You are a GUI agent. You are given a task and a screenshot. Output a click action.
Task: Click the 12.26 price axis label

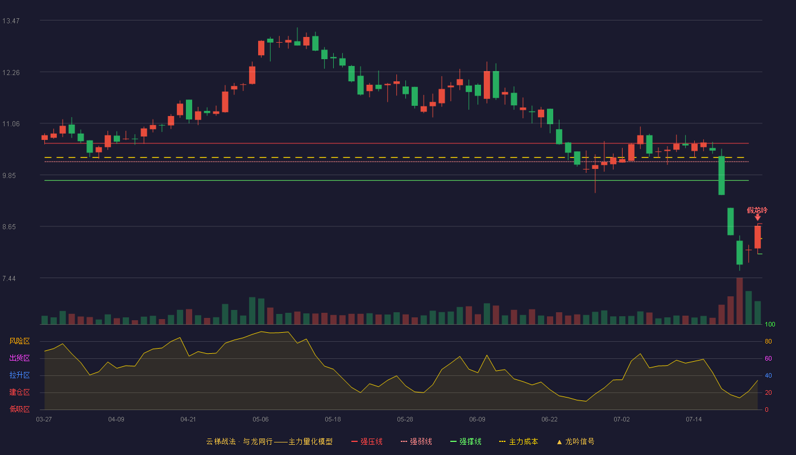tap(11, 73)
